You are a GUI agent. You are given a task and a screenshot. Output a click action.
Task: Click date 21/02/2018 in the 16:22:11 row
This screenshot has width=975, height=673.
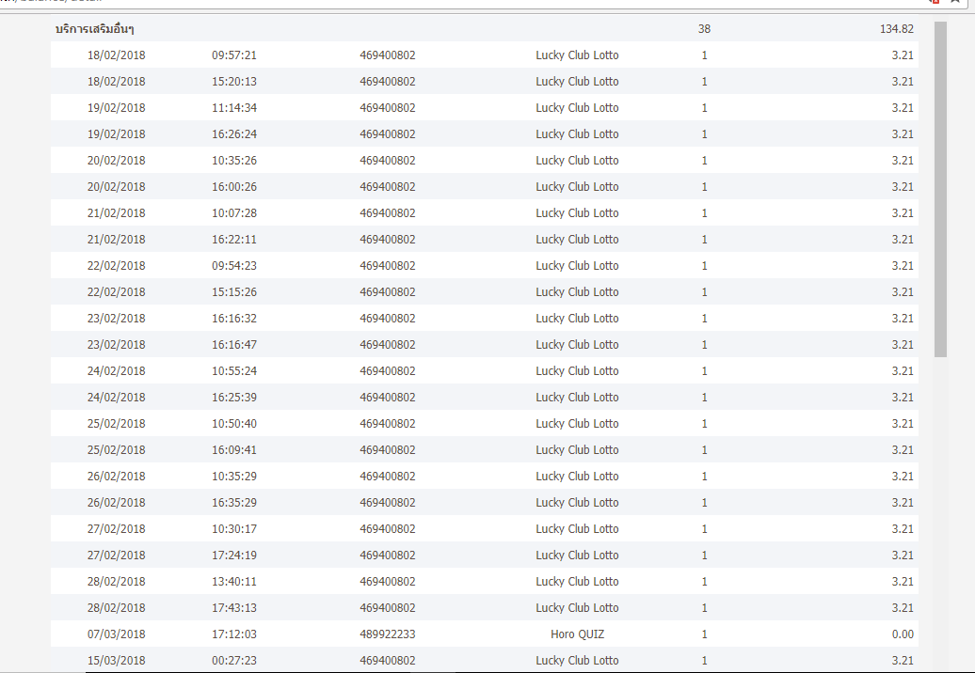tap(117, 240)
